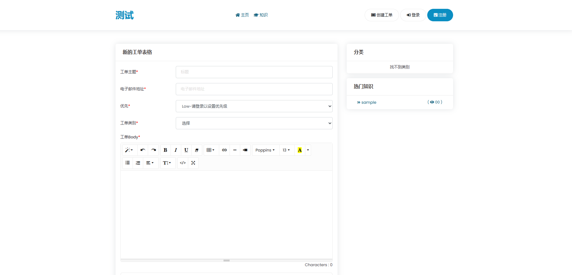Toggle fullscreen mode for the editor

click(193, 163)
